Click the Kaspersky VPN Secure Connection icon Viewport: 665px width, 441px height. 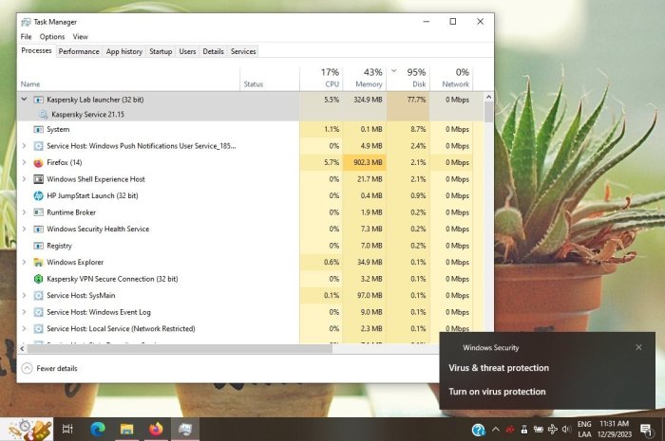[x=38, y=279]
